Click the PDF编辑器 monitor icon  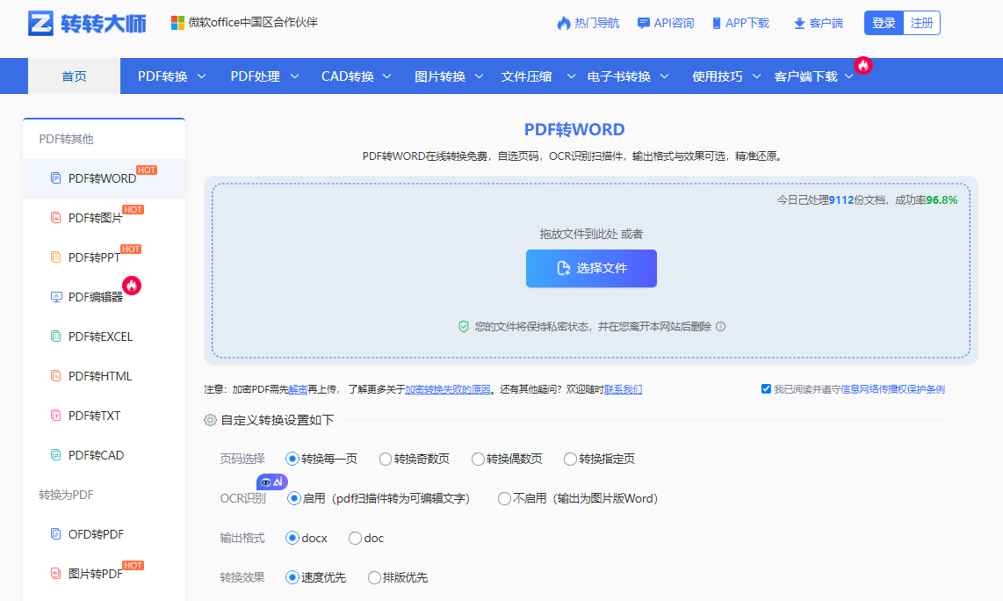(x=56, y=297)
